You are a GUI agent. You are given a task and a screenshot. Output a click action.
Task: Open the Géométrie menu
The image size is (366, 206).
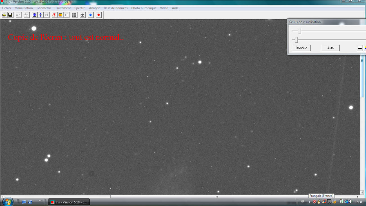44,8
